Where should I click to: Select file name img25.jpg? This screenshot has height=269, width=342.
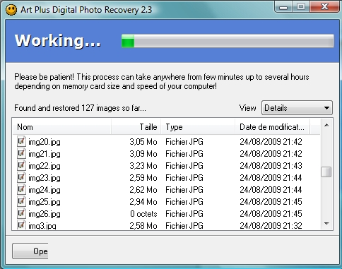tap(45, 202)
